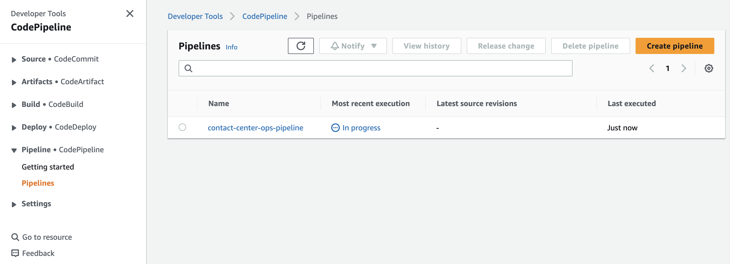
Task: Expand Source CodeCommit section
Action: [x=14, y=59]
